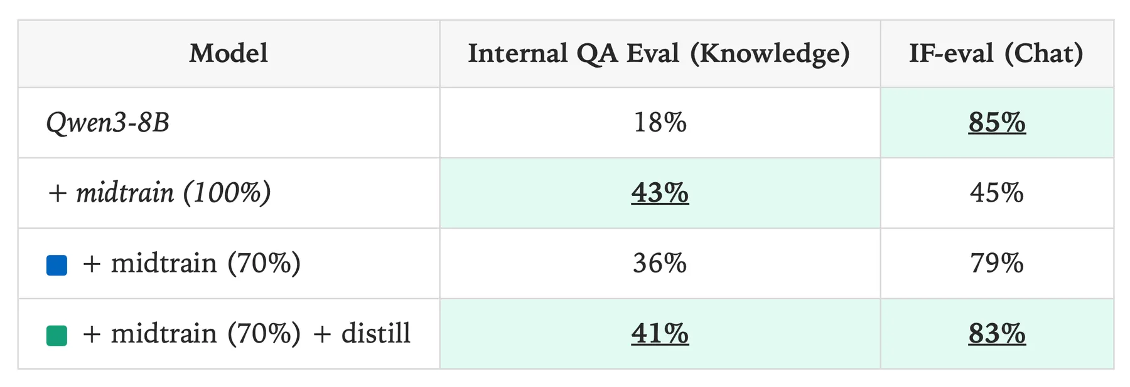Open the underlined 41% value
Viewport: 1130px width, 387px height.
pyautogui.click(x=660, y=334)
